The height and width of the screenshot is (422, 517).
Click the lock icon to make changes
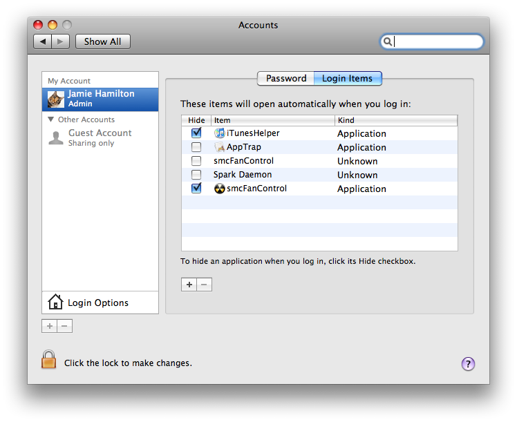(x=48, y=359)
